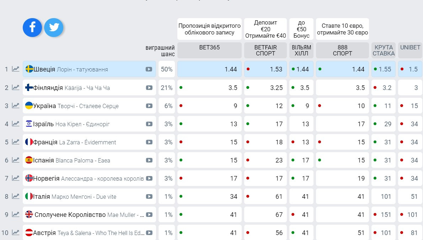Click the Twitter share icon

54,28
